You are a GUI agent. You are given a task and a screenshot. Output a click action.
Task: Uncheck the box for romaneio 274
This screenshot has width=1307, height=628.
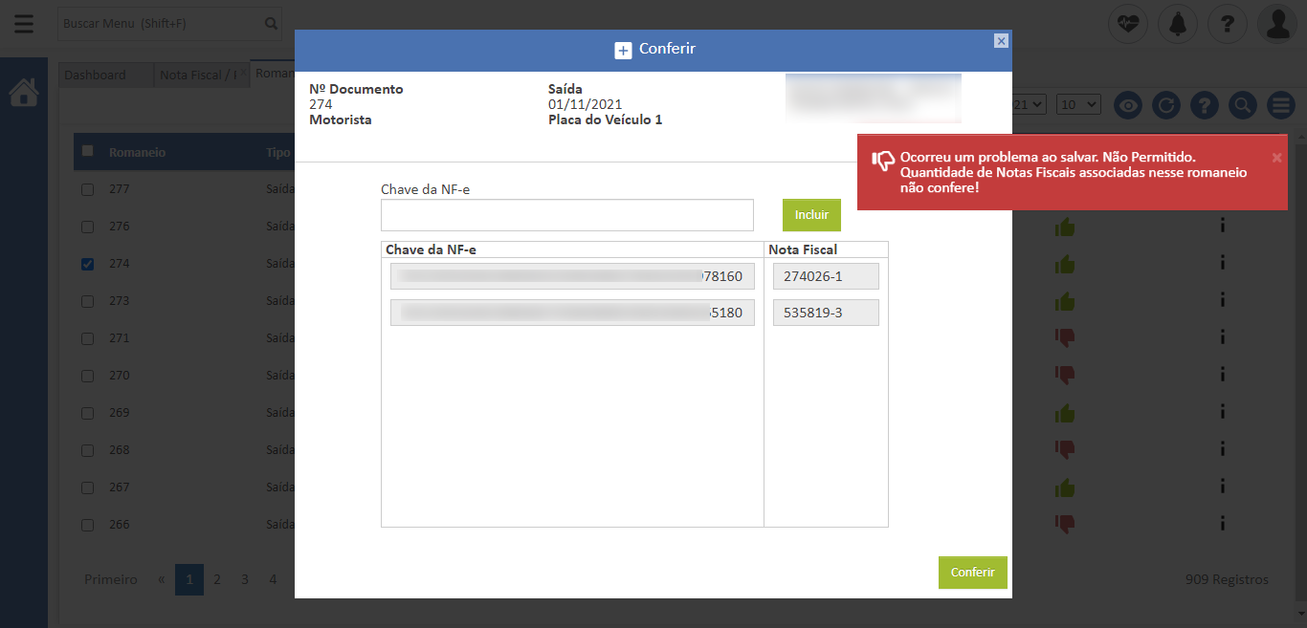tap(88, 264)
